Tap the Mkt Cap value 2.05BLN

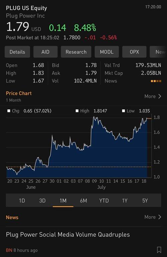[x=151, y=73]
